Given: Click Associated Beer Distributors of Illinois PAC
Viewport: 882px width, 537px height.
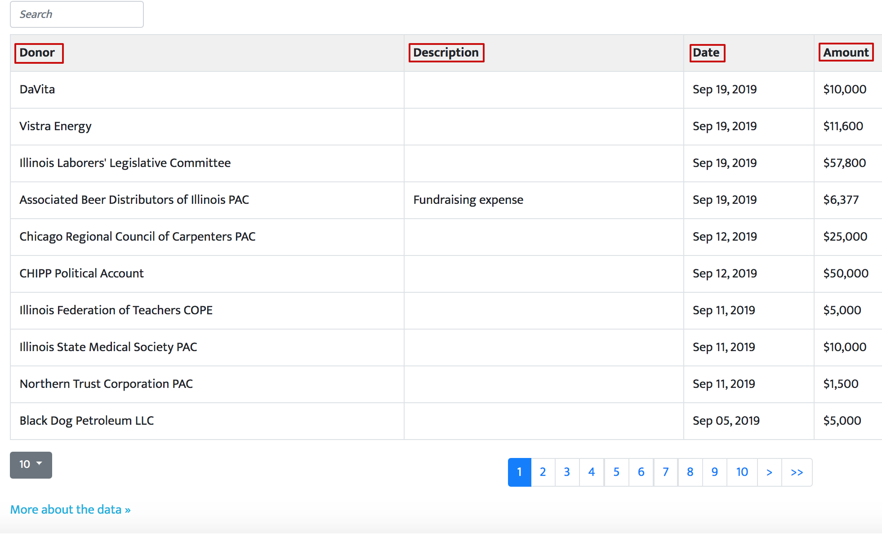Looking at the screenshot, I should pos(207,200).
